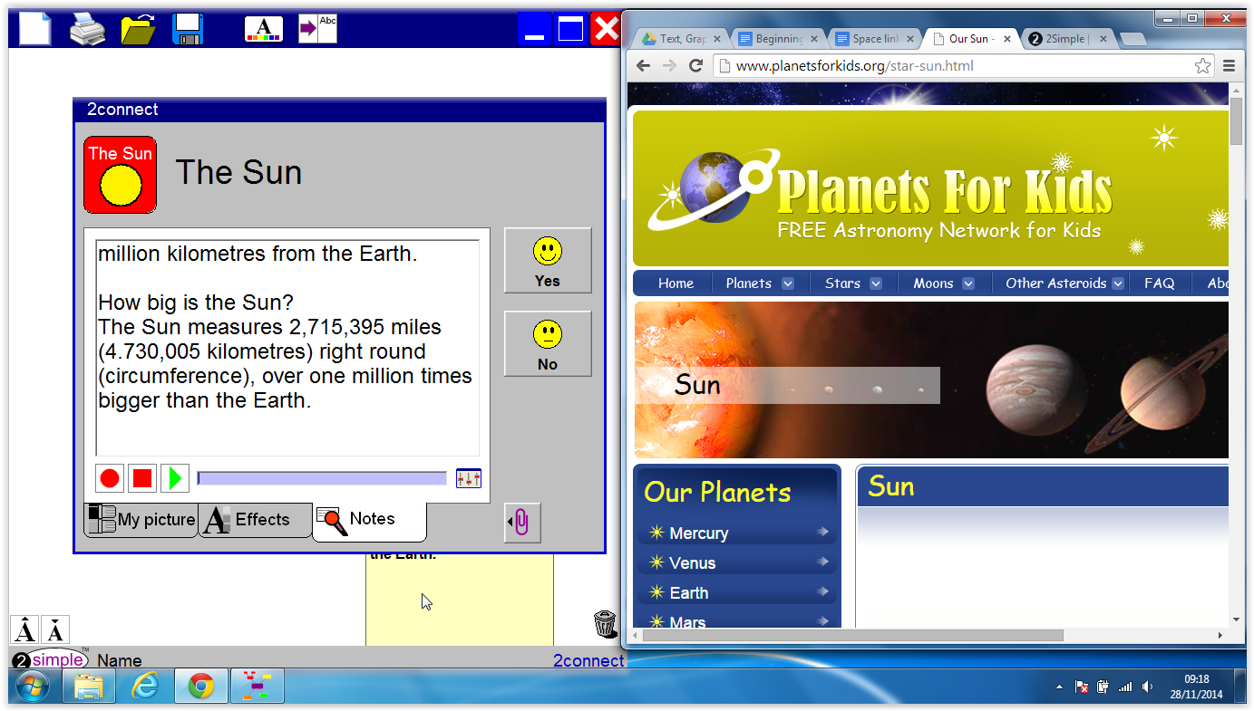1254x711 pixels.
Task: Switch to the Space link browser tab
Action: (876, 39)
